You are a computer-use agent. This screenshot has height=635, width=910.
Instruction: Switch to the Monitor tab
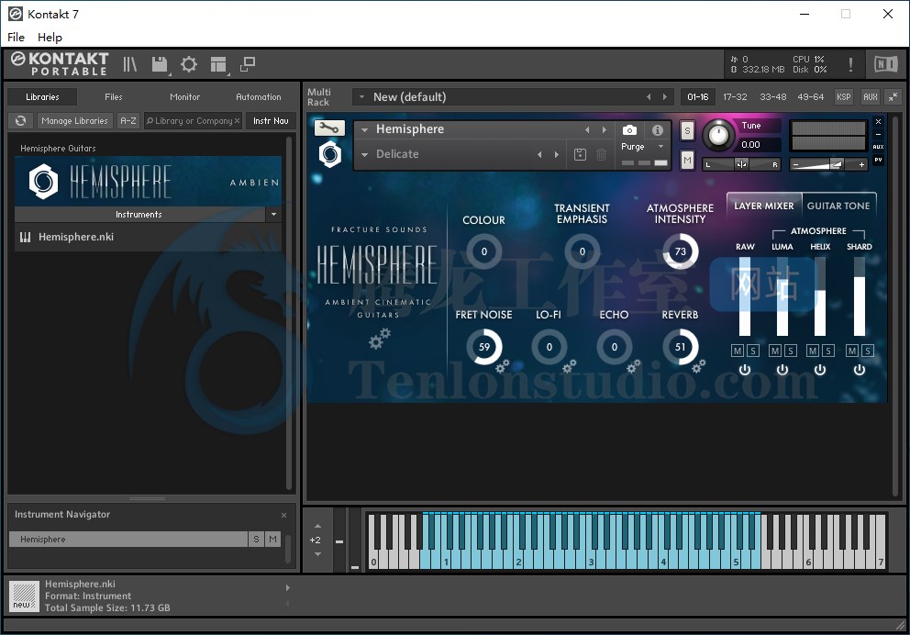(x=184, y=97)
